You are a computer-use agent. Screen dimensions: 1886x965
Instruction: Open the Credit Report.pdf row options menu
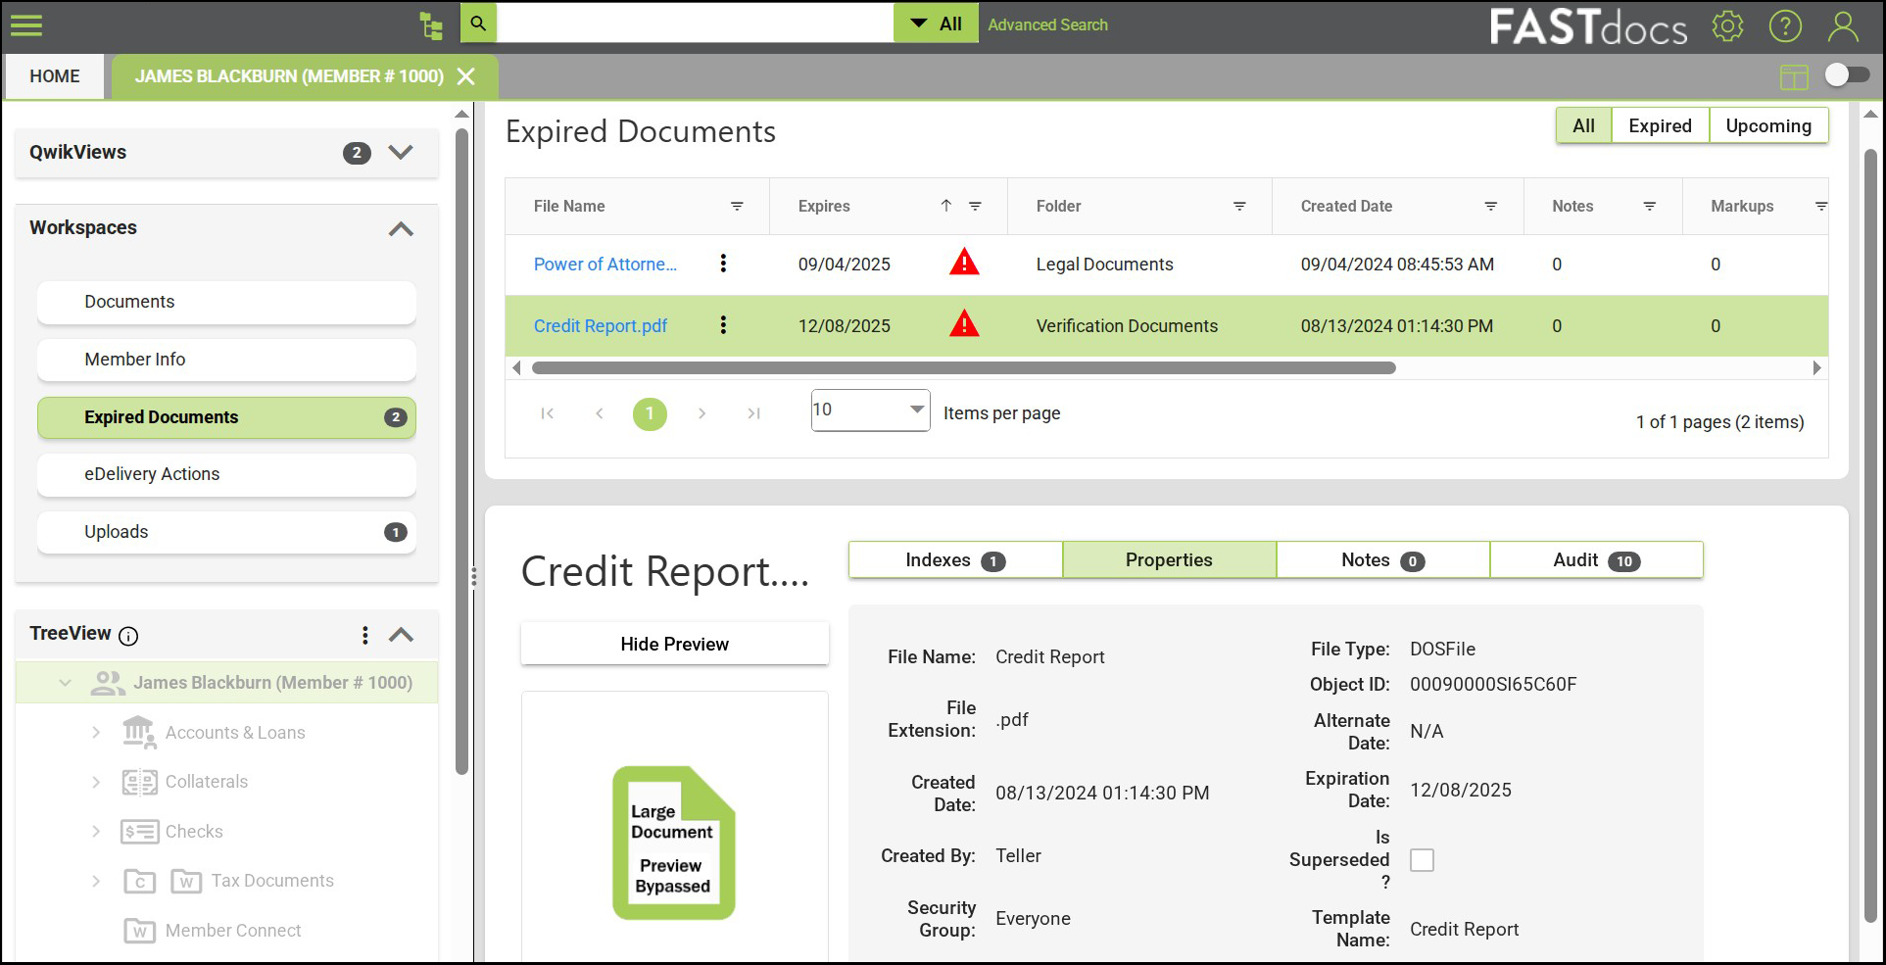coord(723,325)
